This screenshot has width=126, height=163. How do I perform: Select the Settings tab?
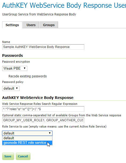click(x=12, y=25)
